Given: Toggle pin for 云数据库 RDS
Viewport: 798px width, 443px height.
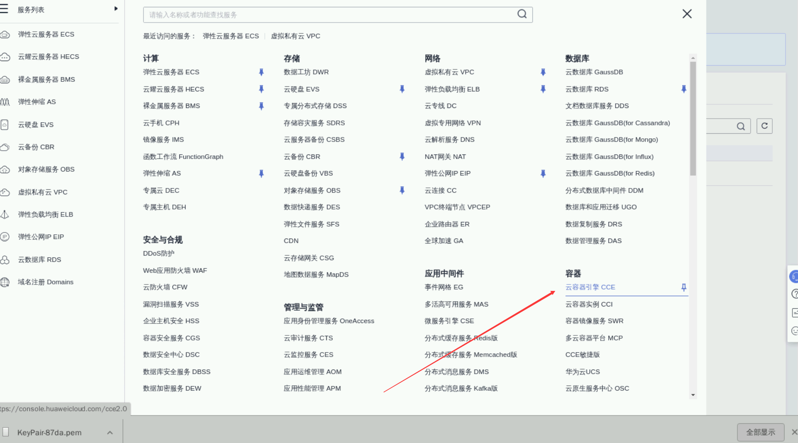Looking at the screenshot, I should [x=684, y=89].
